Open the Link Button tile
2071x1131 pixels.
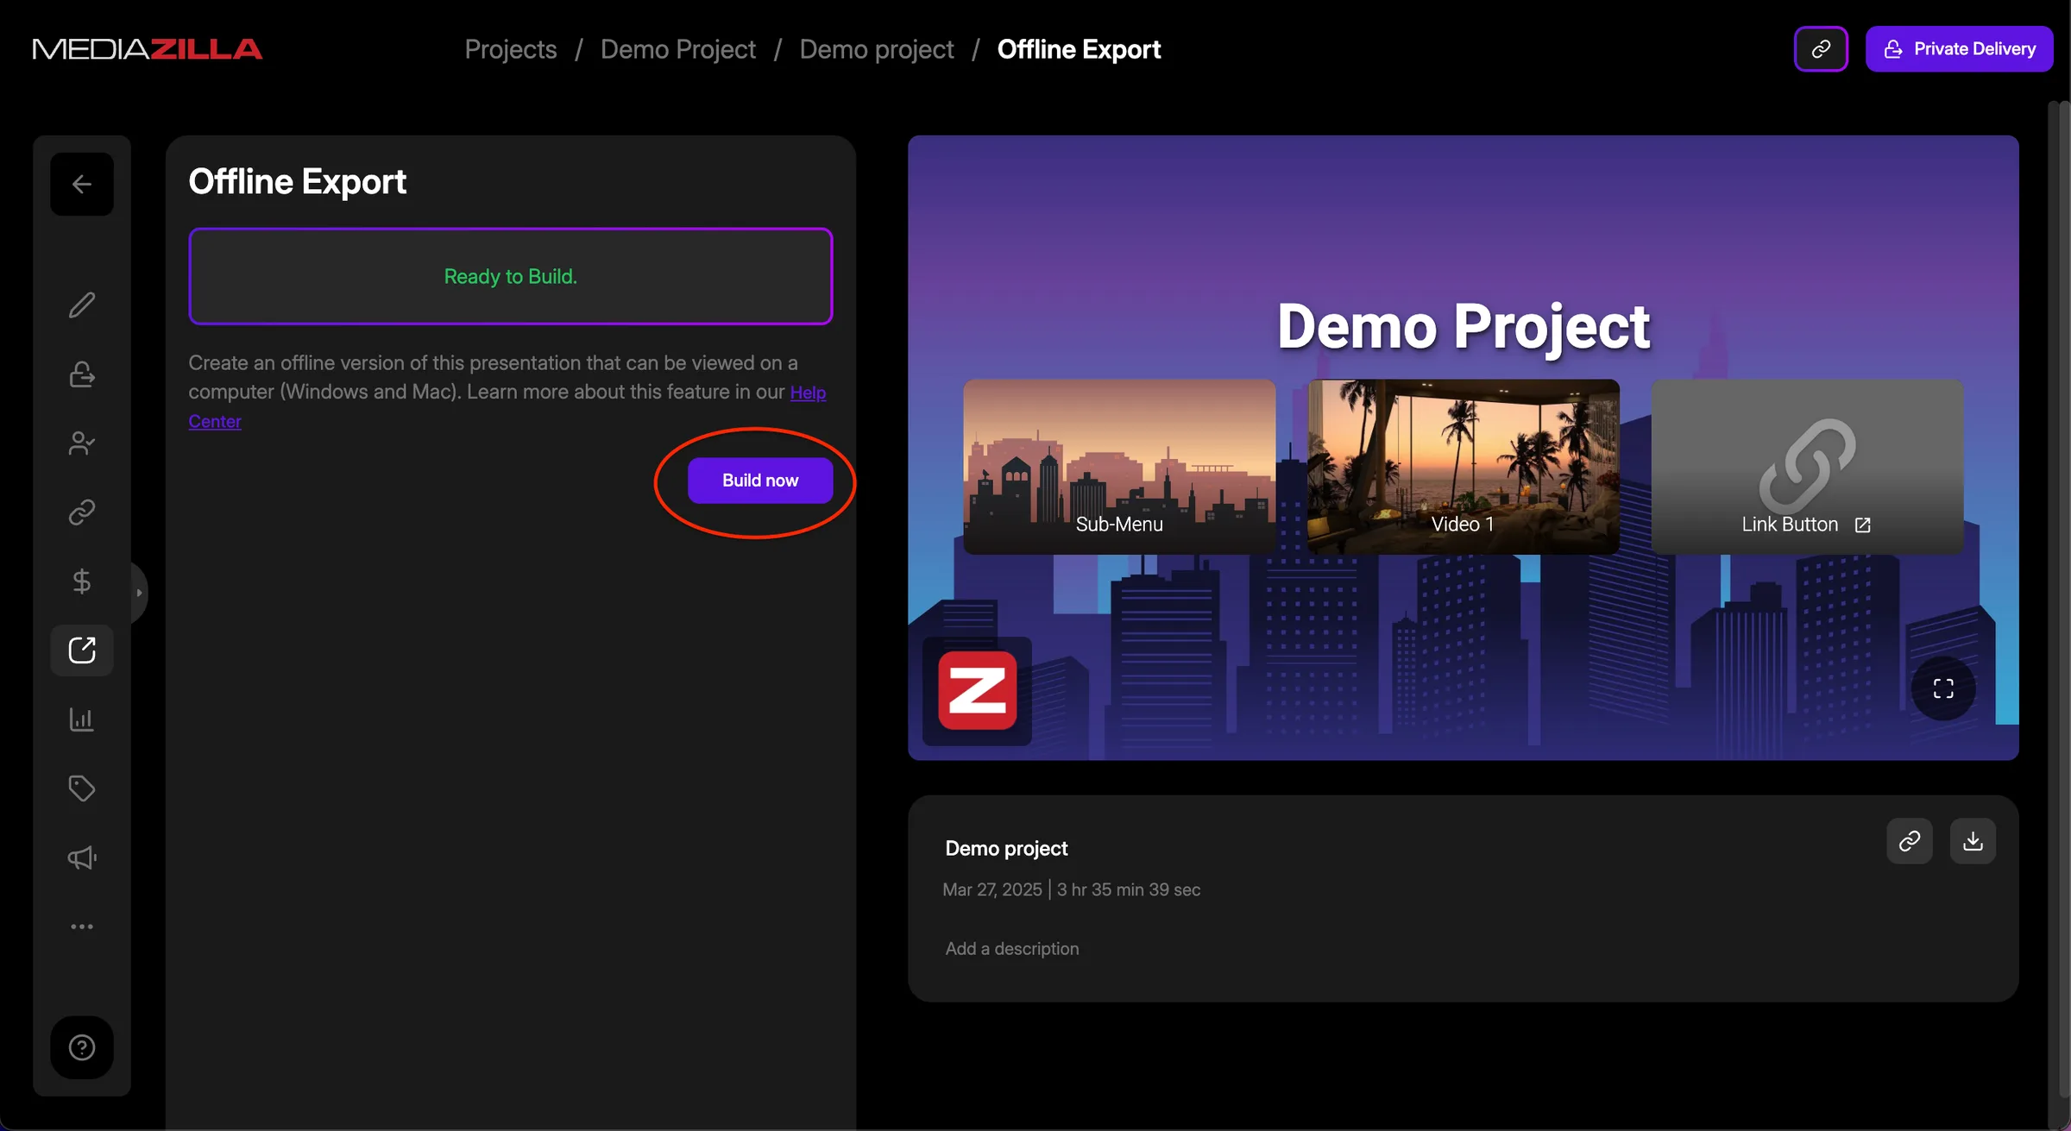1808,467
